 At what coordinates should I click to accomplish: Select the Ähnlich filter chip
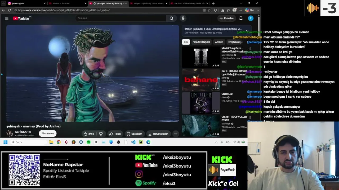coord(219,42)
